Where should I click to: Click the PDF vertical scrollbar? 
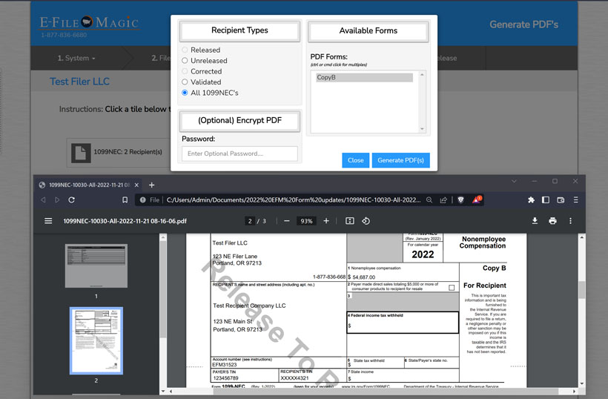click(x=581, y=290)
